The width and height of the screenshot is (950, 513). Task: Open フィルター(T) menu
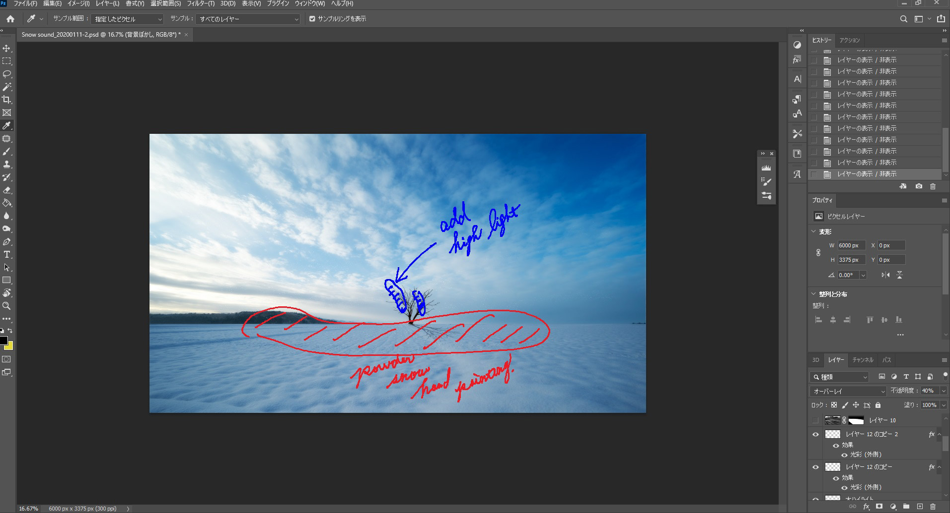tap(201, 3)
